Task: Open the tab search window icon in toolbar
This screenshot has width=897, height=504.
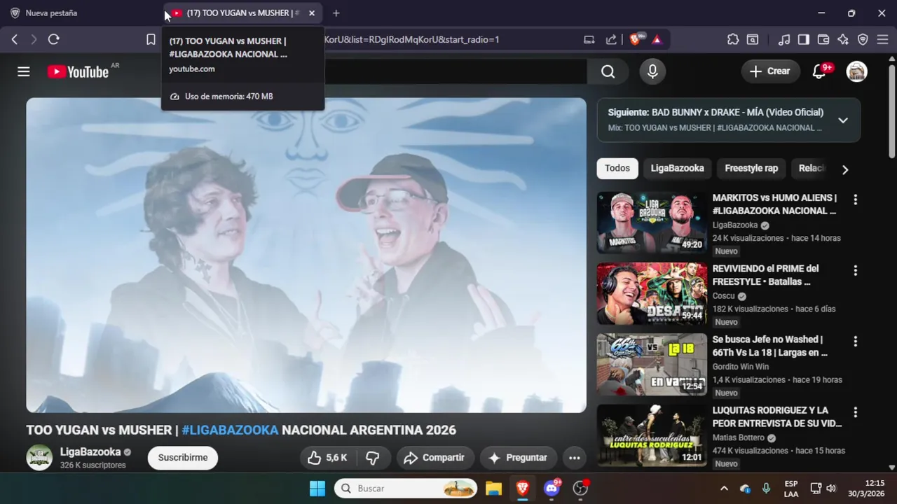Action: pyautogui.click(x=753, y=39)
